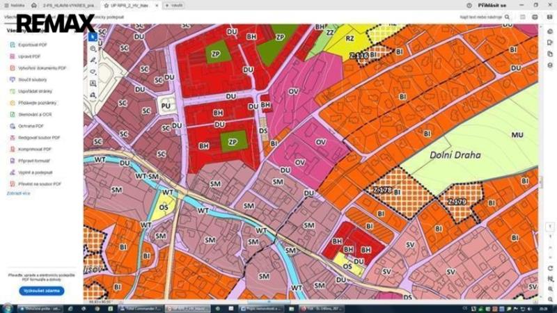Click the Exportovat PDF tool
The image size is (557, 313).
35,44
